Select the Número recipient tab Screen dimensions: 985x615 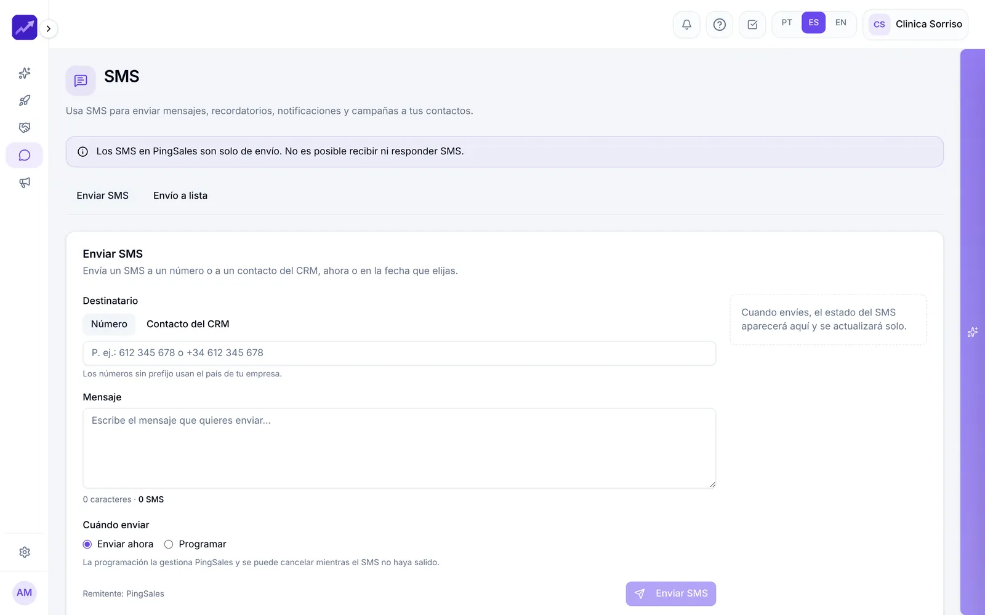coord(109,324)
